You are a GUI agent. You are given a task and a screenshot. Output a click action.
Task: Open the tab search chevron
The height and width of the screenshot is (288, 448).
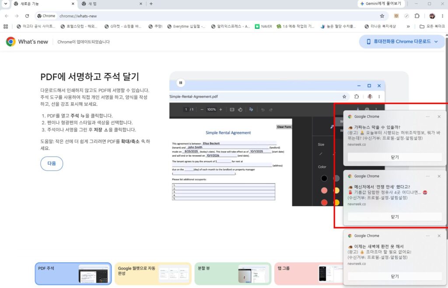click(5, 4)
